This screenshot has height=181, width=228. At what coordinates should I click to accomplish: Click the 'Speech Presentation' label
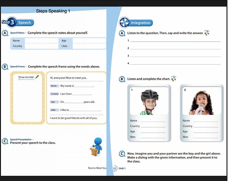tap(21, 139)
